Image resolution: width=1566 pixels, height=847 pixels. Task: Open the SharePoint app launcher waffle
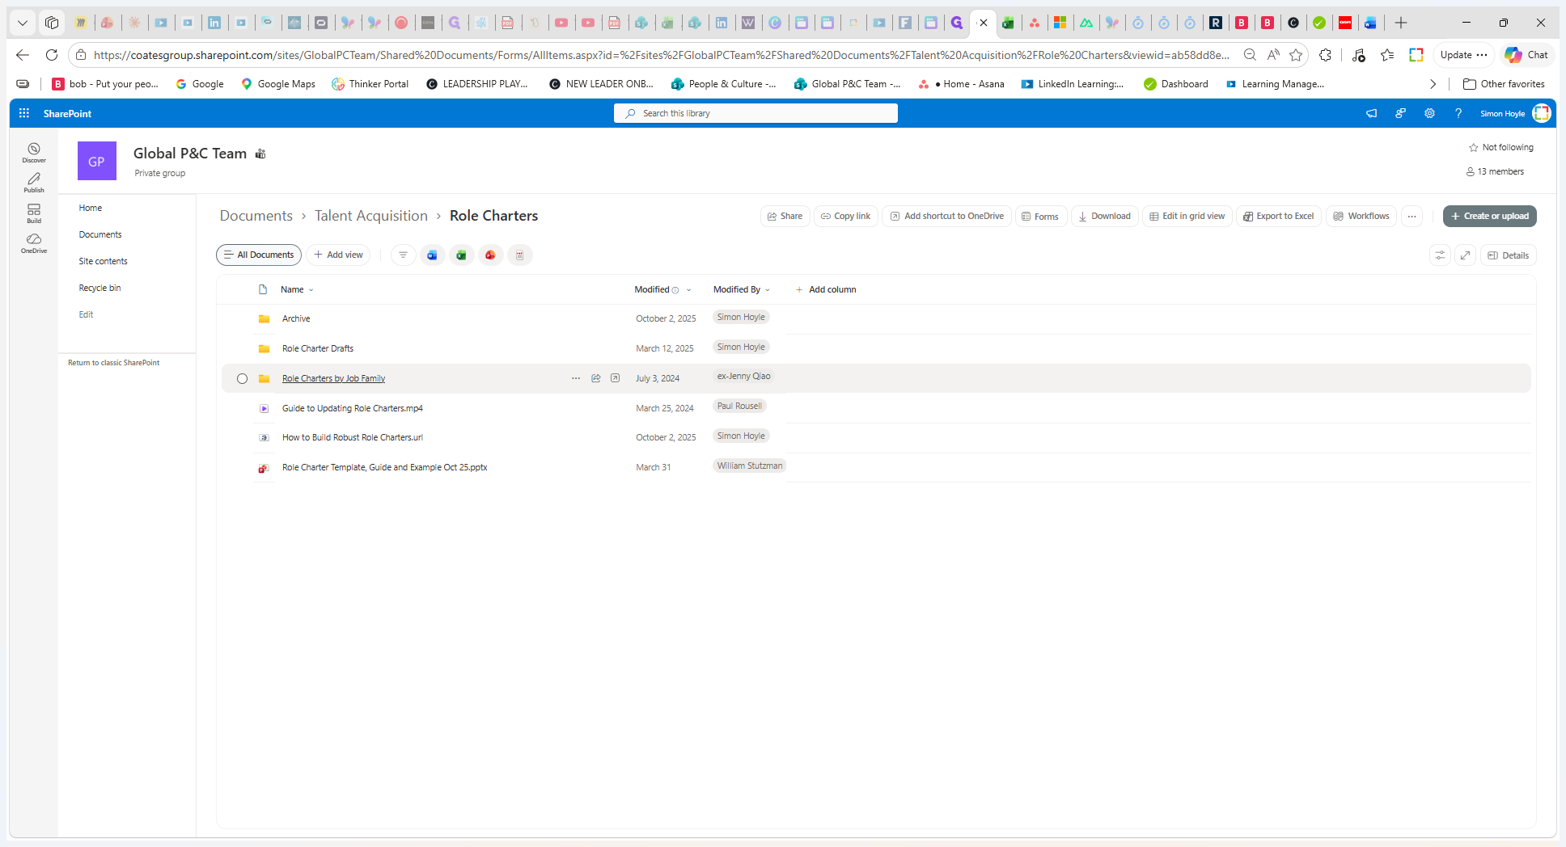(24, 113)
